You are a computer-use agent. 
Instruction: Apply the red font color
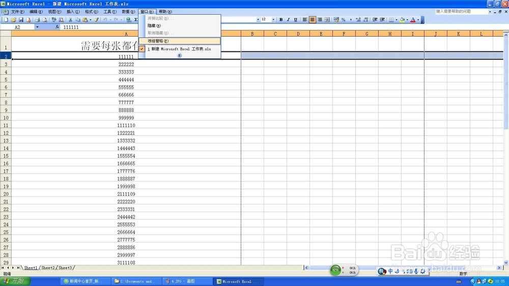coord(413,20)
